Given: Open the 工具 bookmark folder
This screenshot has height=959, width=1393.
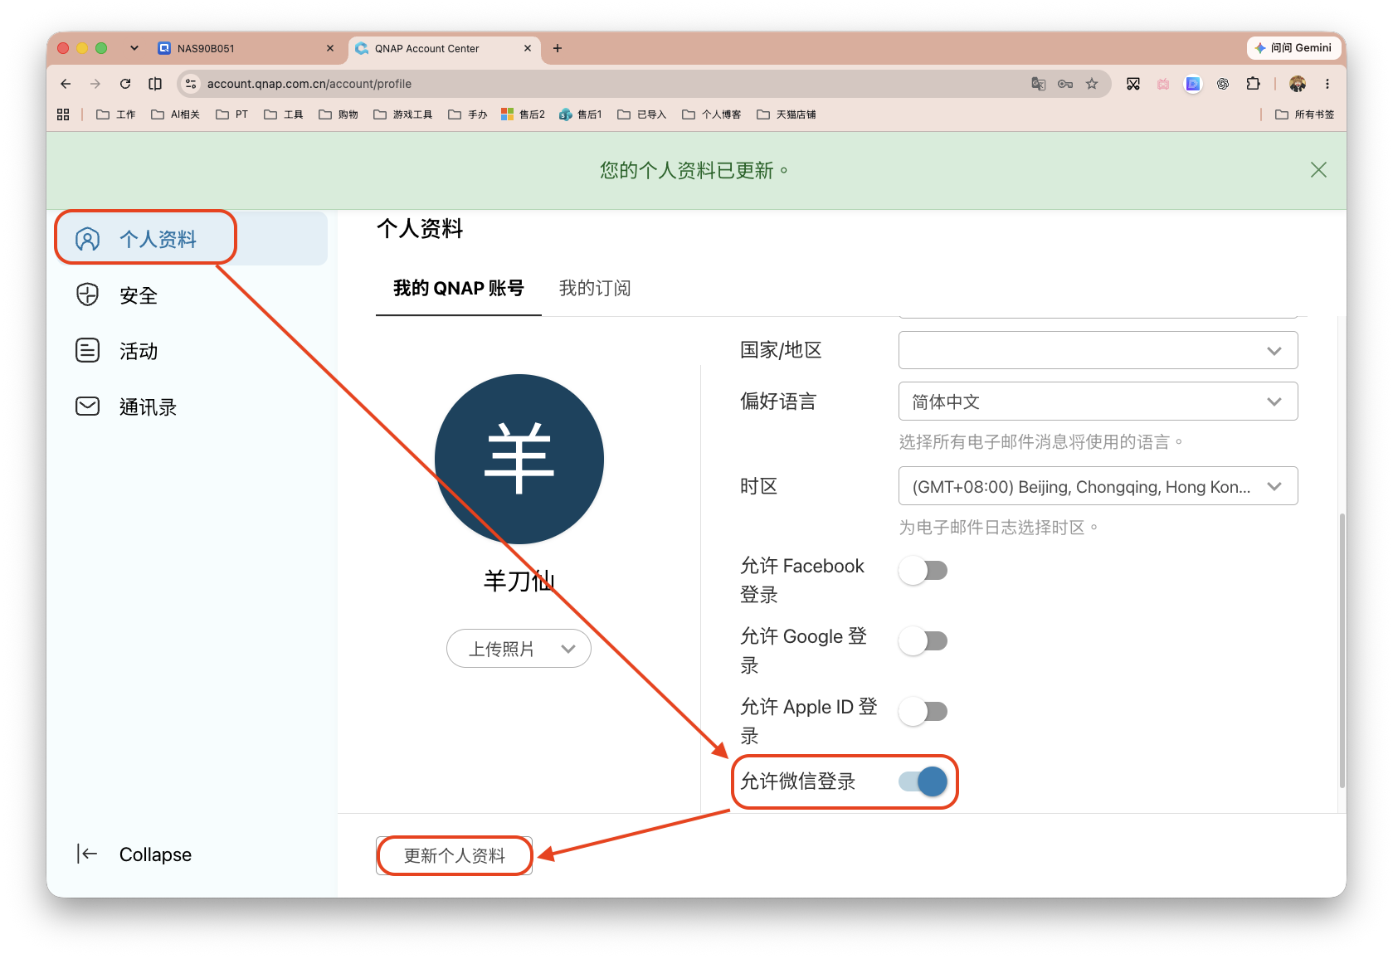Looking at the screenshot, I should coord(284,114).
